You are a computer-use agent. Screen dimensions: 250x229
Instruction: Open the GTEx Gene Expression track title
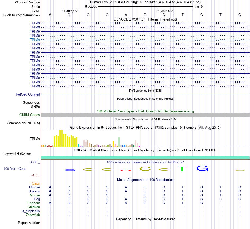tap(145, 128)
